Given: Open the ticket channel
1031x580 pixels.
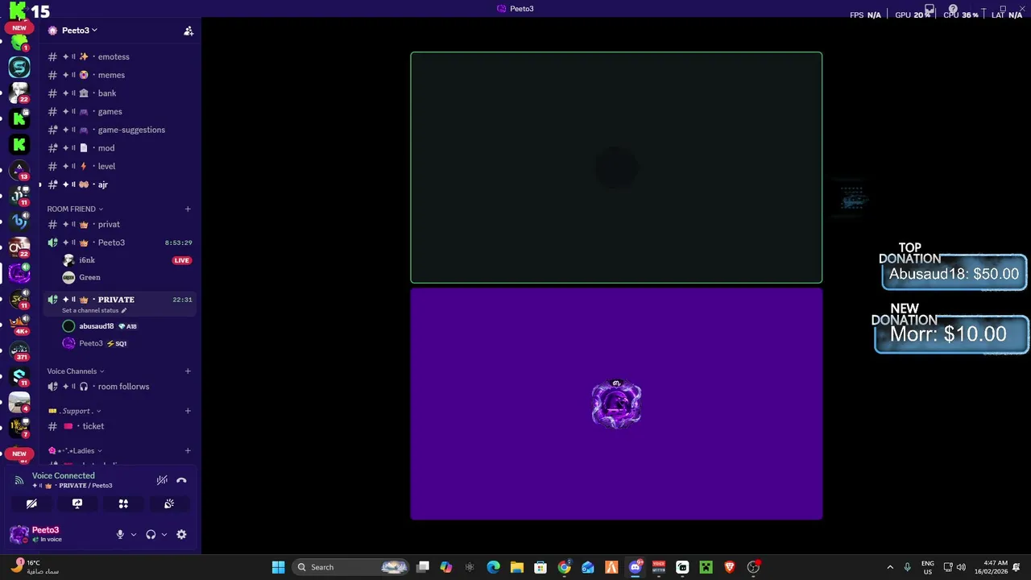Looking at the screenshot, I should (x=119, y=426).
